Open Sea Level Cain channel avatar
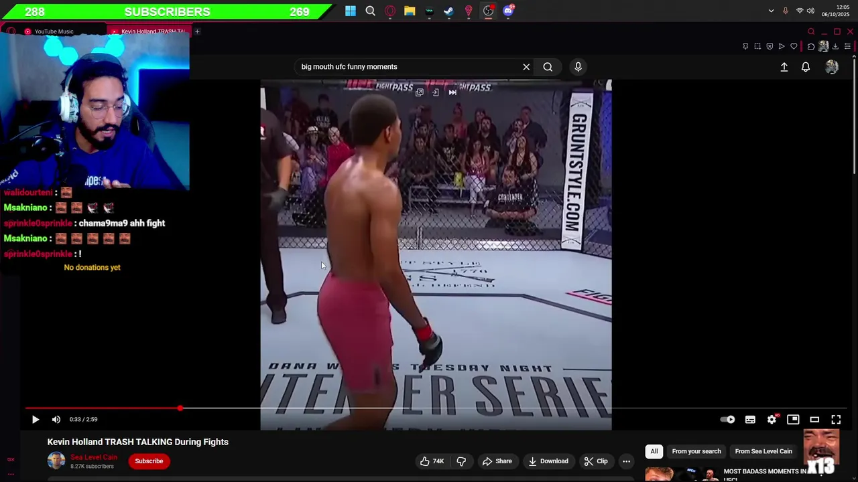 point(56,461)
